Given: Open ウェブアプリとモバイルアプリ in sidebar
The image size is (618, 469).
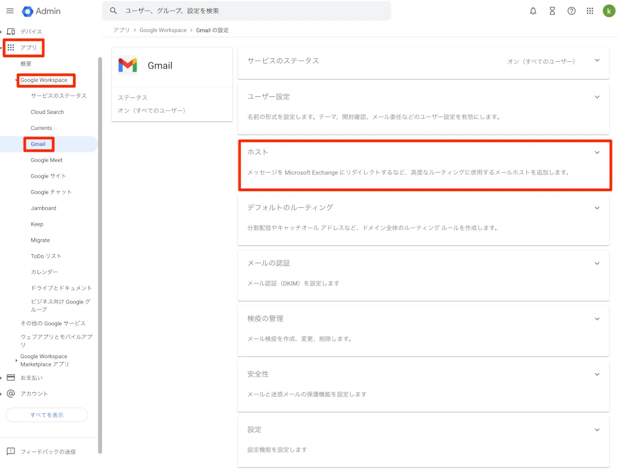Looking at the screenshot, I should [x=57, y=341].
